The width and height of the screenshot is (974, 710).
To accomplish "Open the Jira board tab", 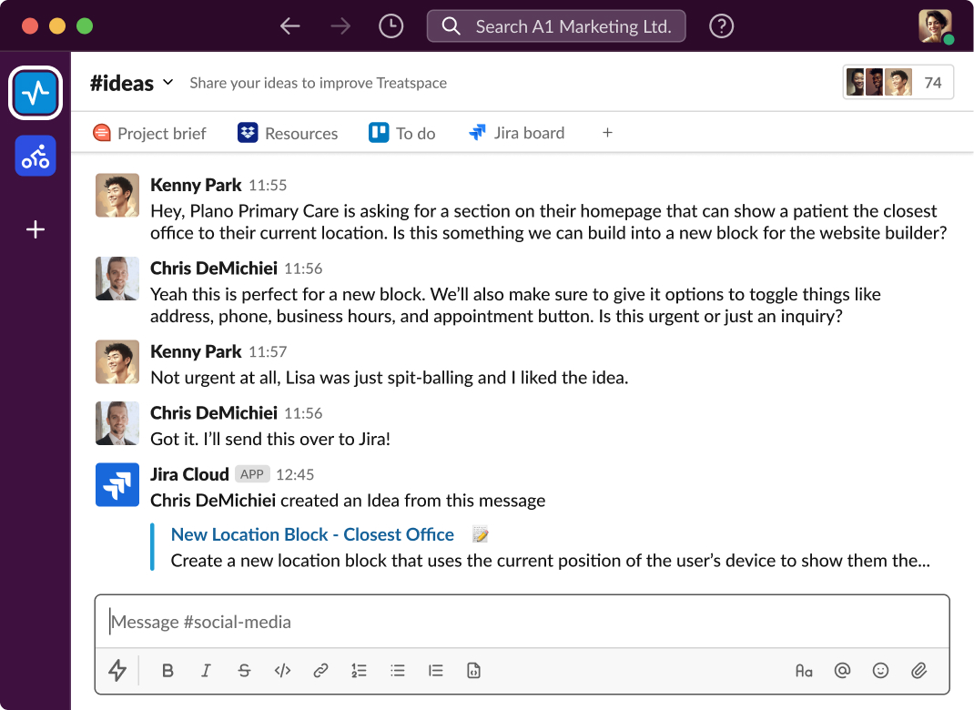I will point(517,133).
